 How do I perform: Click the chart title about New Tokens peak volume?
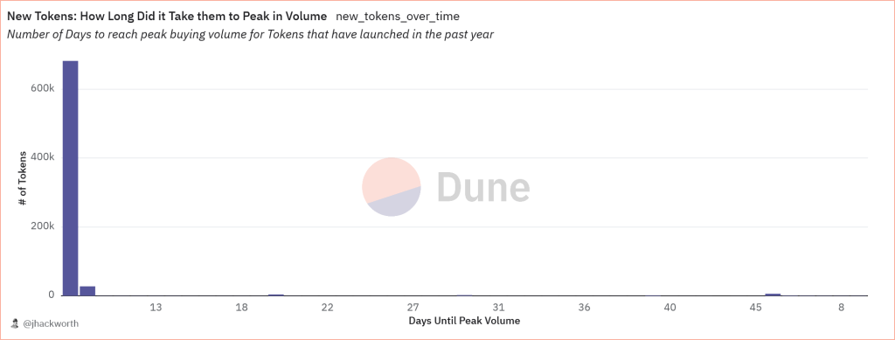pyautogui.click(x=167, y=16)
